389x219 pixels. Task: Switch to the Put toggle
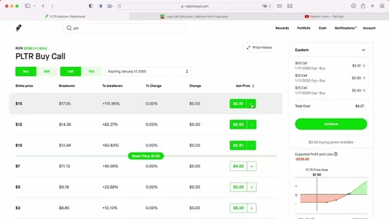tap(91, 71)
